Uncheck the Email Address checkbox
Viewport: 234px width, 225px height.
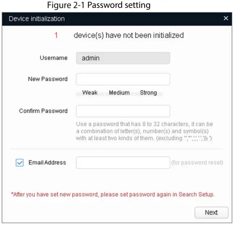(x=20, y=163)
